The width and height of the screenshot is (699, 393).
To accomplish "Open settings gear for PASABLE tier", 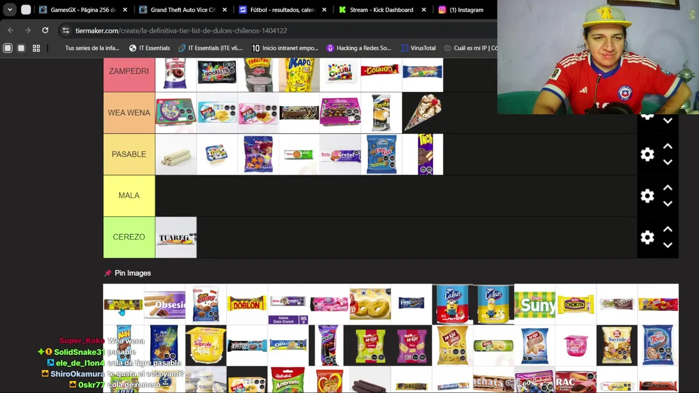I will coord(647,154).
